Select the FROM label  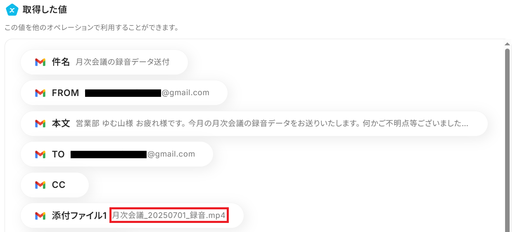coord(66,93)
